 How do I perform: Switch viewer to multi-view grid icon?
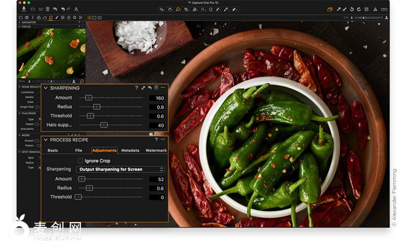click(89, 18)
